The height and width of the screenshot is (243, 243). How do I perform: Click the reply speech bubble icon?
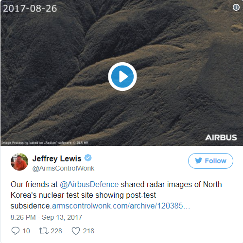click(x=16, y=231)
